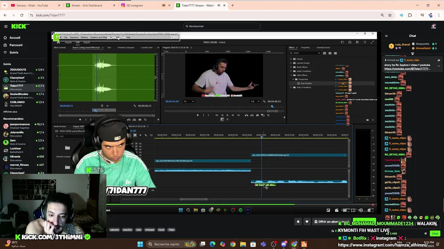Select the reaction stream tag

point(127,230)
